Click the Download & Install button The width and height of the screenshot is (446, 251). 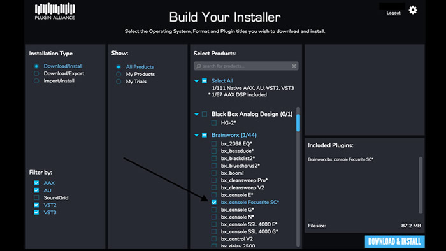pyautogui.click(x=394, y=241)
